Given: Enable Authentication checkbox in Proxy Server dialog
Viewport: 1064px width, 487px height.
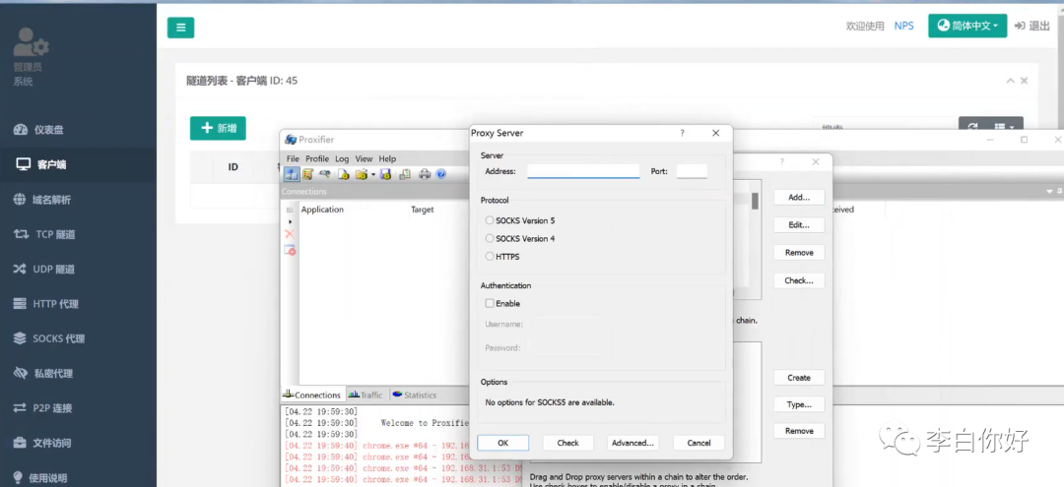Looking at the screenshot, I should 502,303.
